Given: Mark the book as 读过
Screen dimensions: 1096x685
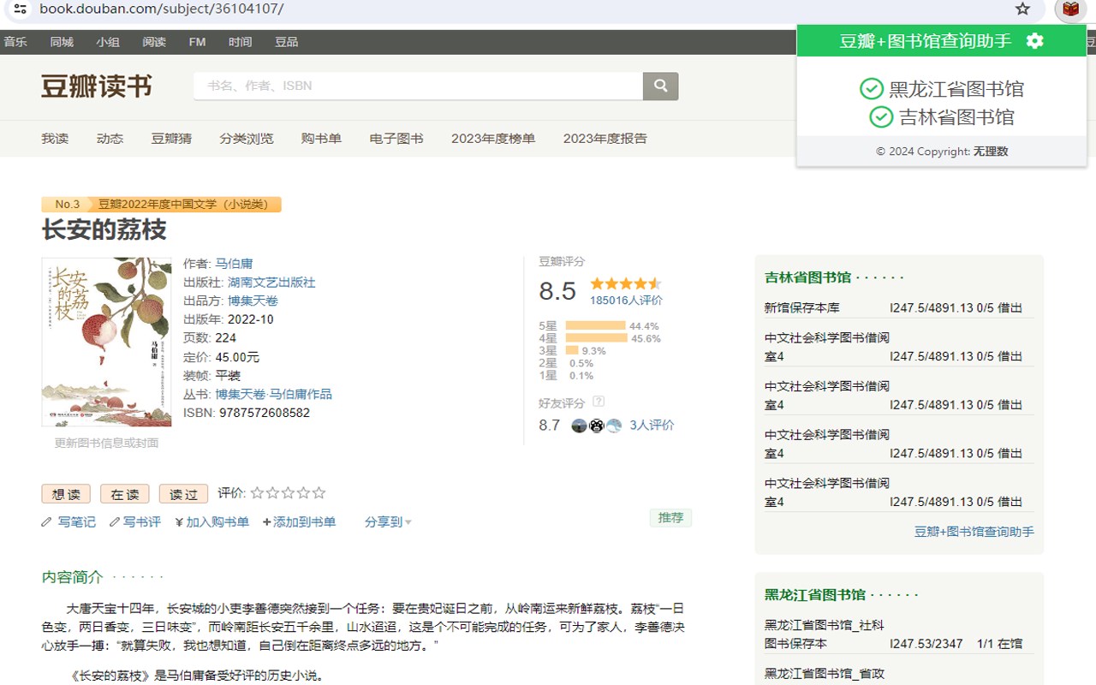Looking at the screenshot, I should click(x=183, y=494).
